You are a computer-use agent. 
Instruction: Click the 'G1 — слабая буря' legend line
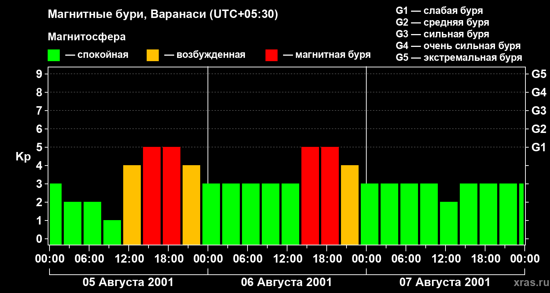coord(439,10)
